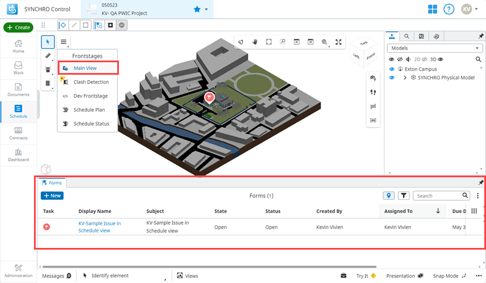
Task: Open the Forms three-dot options menu
Action: point(478,196)
